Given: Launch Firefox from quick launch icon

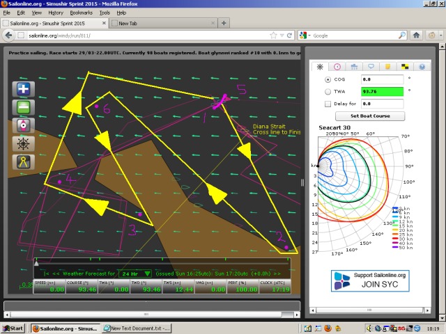Looking at the screenshot, I should [x=328, y=328].
